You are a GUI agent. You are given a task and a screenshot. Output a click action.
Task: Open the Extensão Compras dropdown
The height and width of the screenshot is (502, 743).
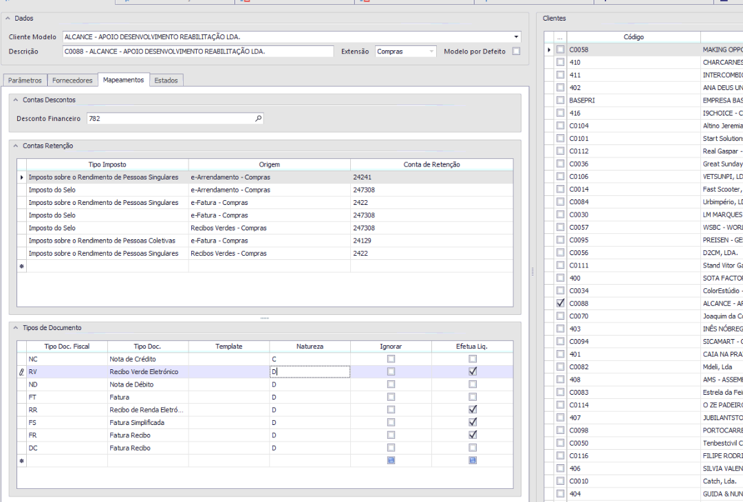click(x=431, y=52)
